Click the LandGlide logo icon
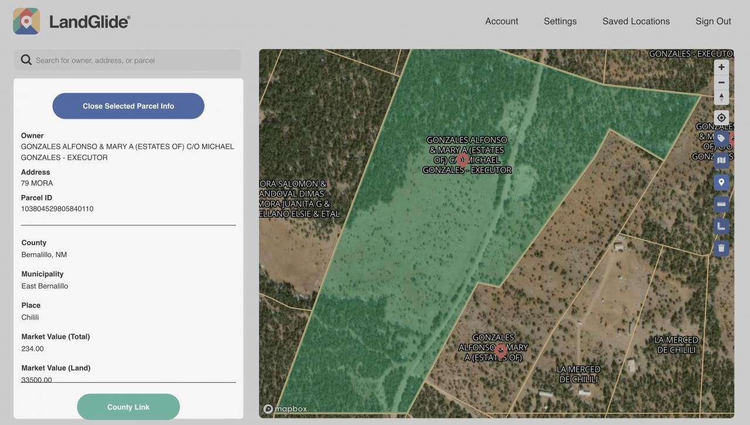Image resolution: width=750 pixels, height=425 pixels. click(x=26, y=21)
